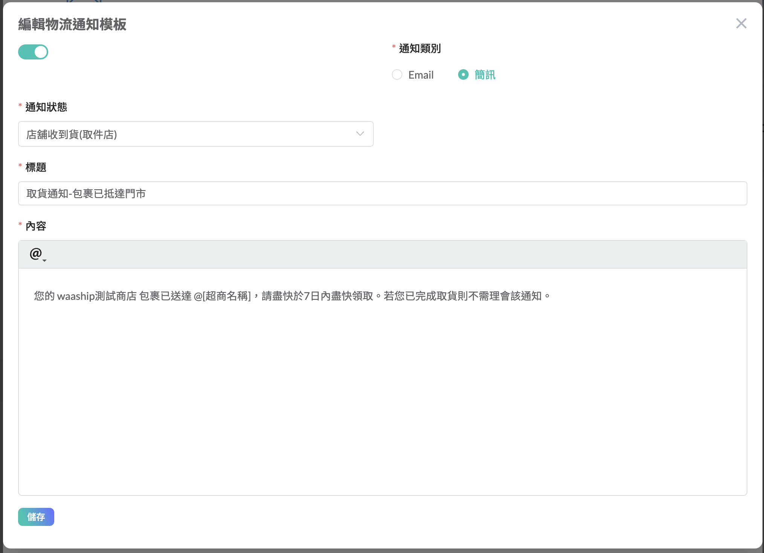The height and width of the screenshot is (553, 764).
Task: Click the dropdown chevron arrow
Action: [360, 134]
